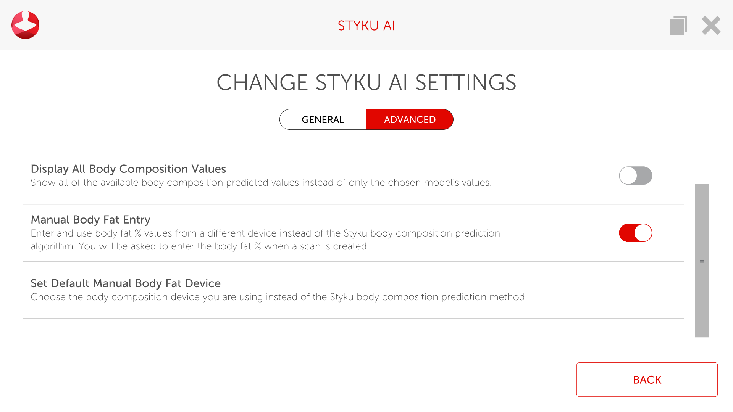Screen dimensions: 733x412
Task: Close the Styku AI settings window
Action: [x=711, y=26]
